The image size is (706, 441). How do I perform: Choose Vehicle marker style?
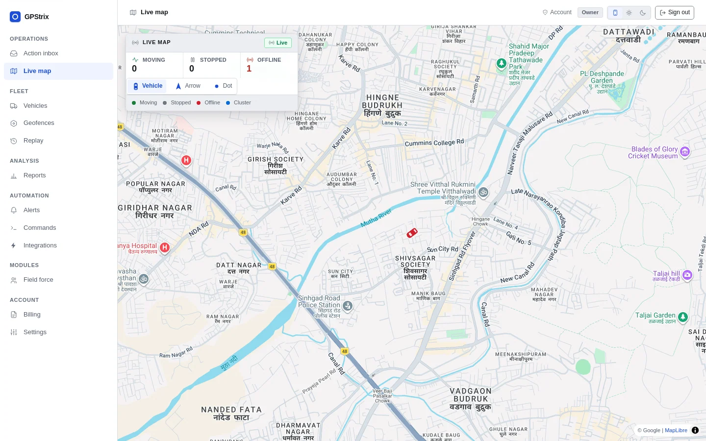(148, 86)
